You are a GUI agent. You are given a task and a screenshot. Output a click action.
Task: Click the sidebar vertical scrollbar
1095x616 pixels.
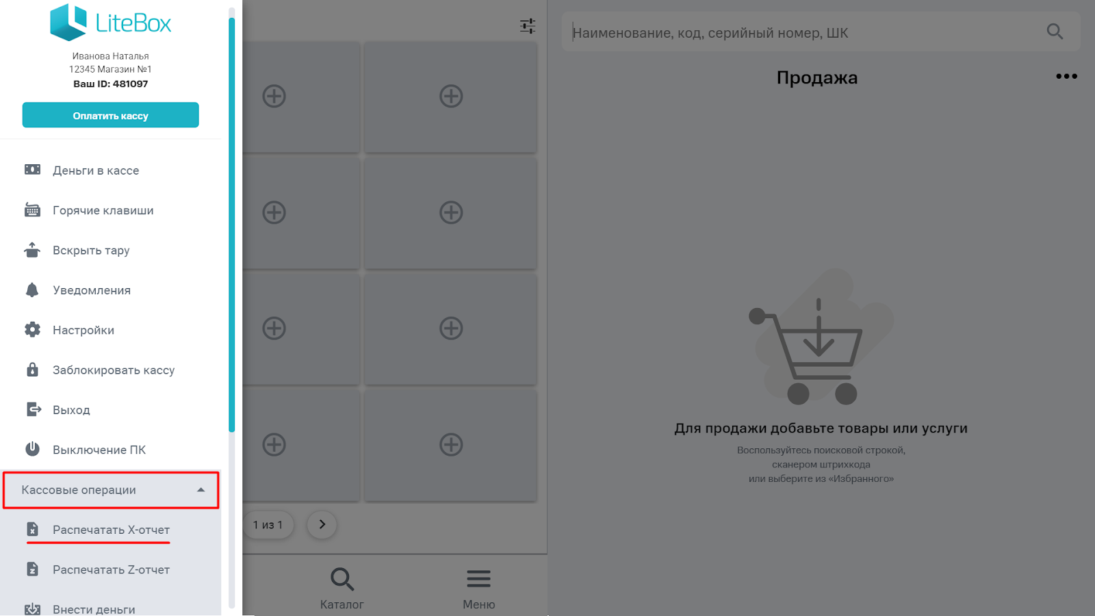(x=231, y=226)
